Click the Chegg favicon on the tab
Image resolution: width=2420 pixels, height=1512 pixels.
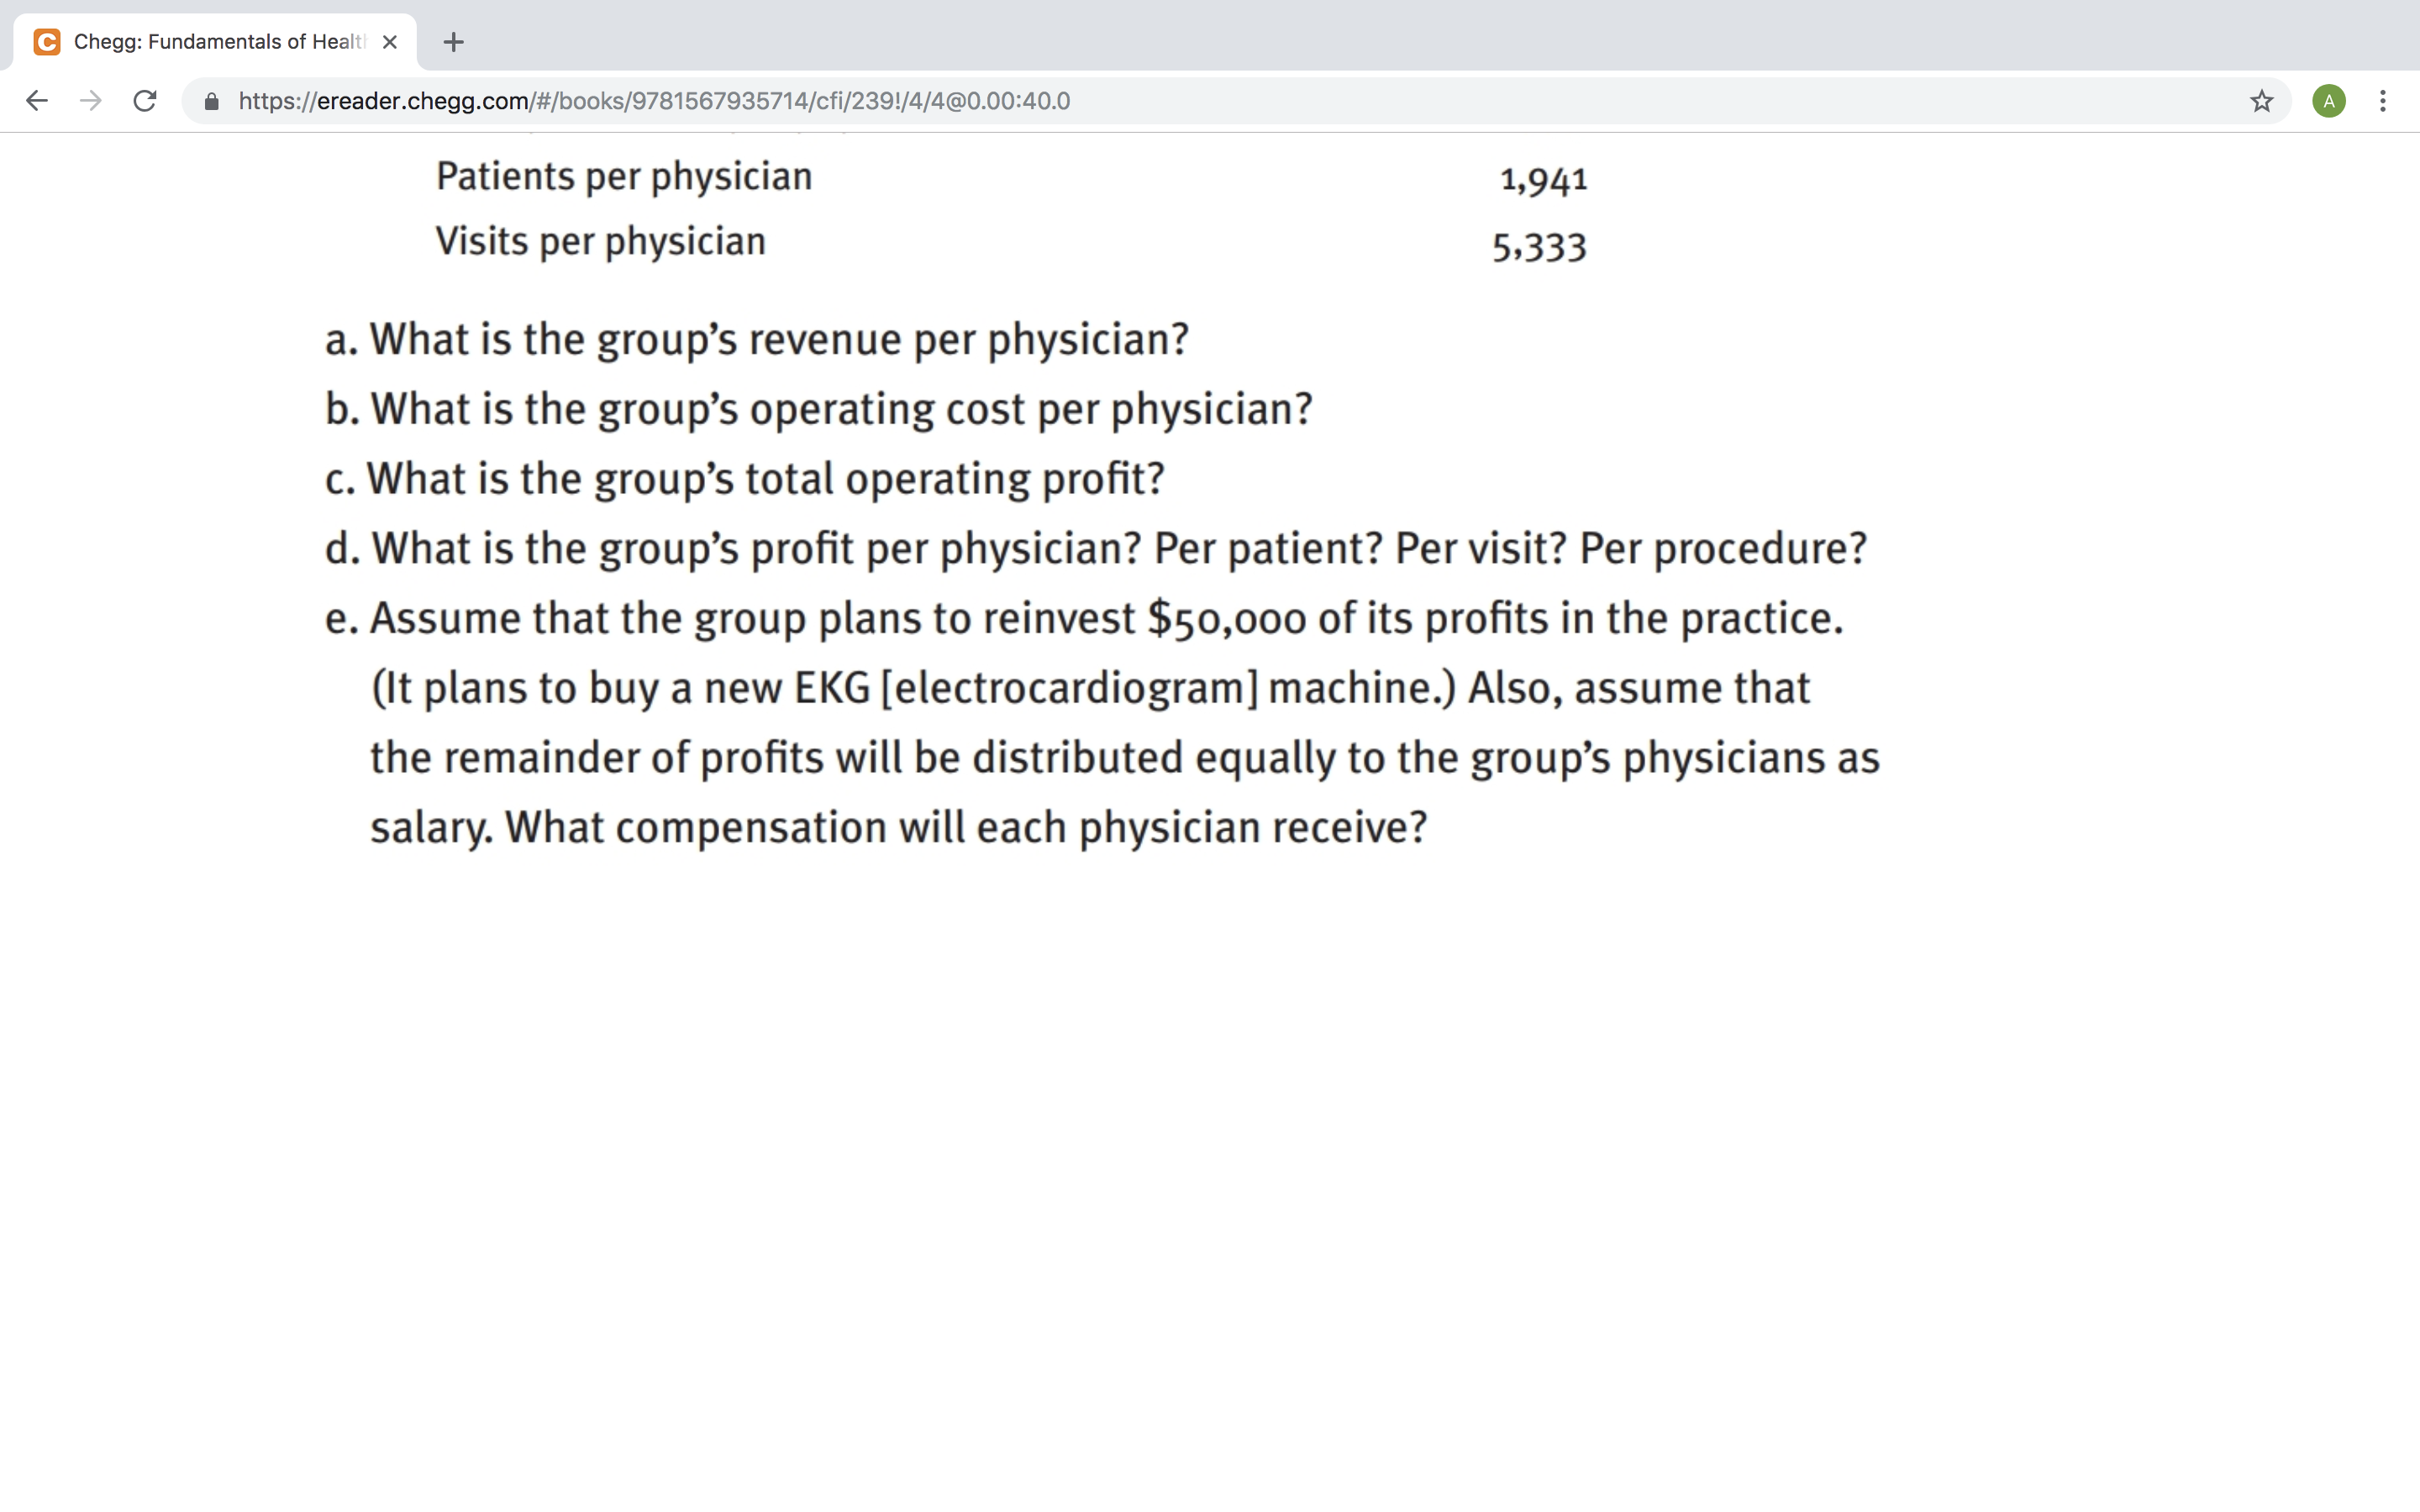47,42
